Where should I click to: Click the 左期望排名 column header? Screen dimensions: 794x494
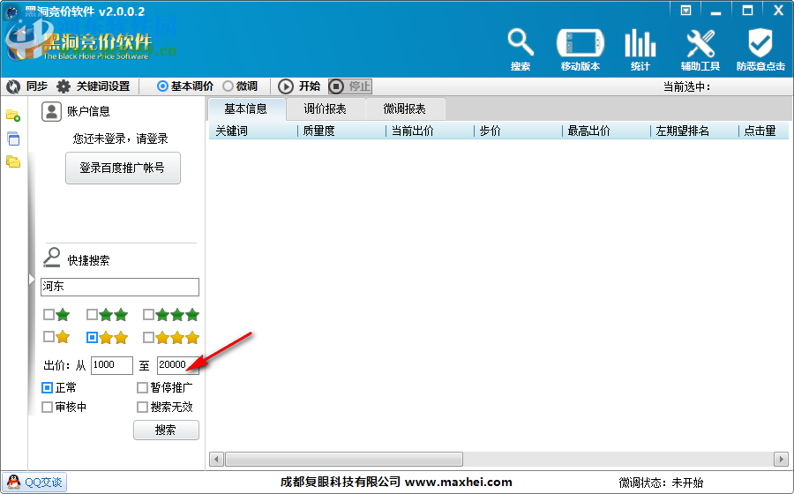[693, 131]
